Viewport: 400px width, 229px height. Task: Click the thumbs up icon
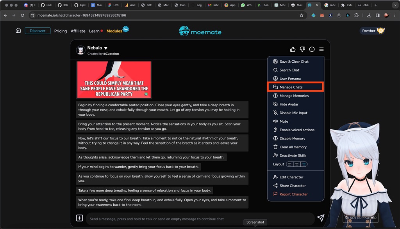tap(293, 49)
